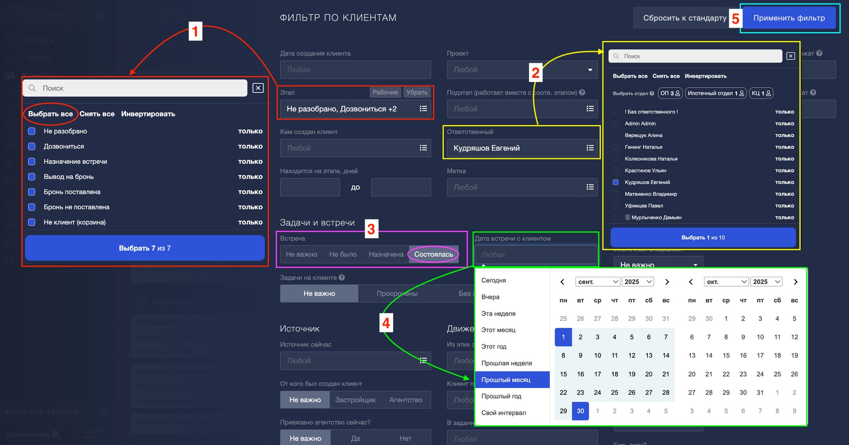849x445 pixels.
Task: Type in the stage popup Поиск field
Action: click(x=135, y=88)
